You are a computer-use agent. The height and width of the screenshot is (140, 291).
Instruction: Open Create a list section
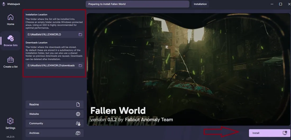(x=10, y=63)
